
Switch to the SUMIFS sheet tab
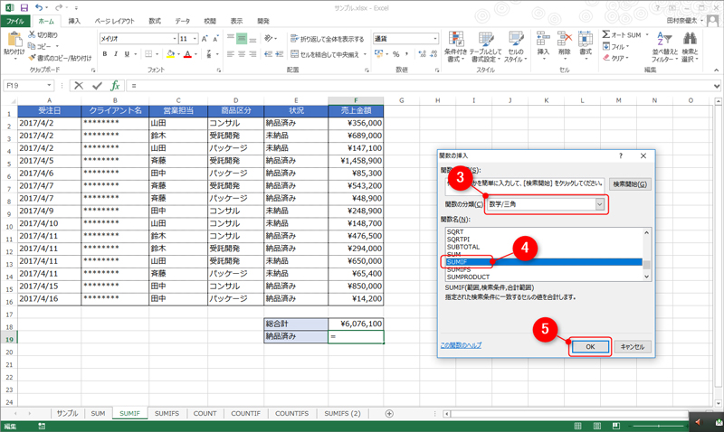tap(167, 414)
